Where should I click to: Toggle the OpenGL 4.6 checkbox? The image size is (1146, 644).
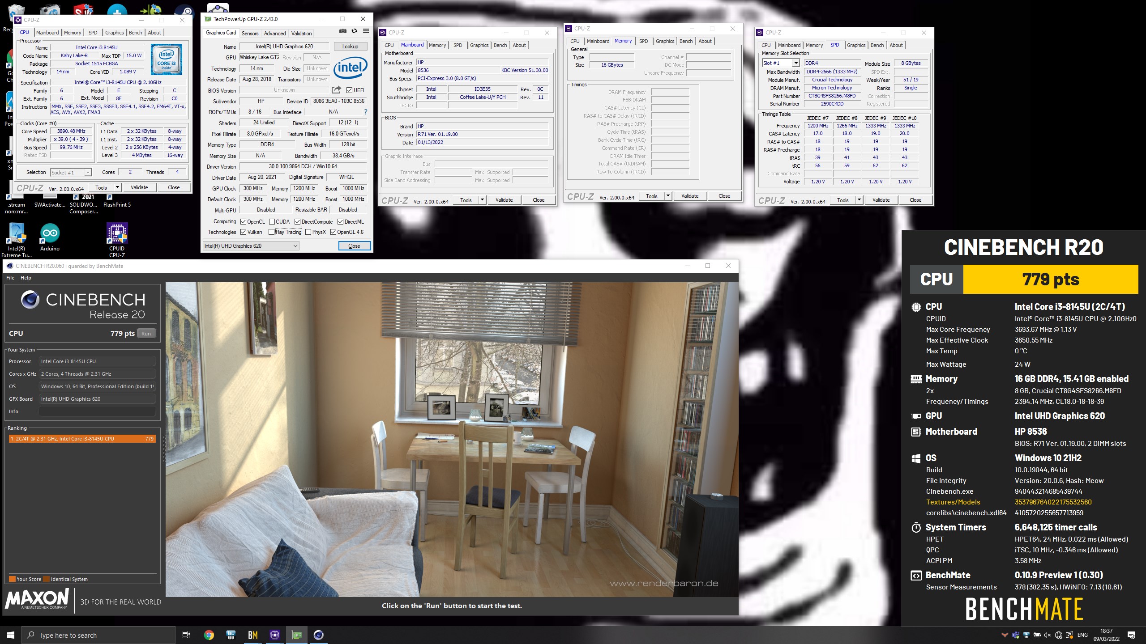pyautogui.click(x=333, y=232)
